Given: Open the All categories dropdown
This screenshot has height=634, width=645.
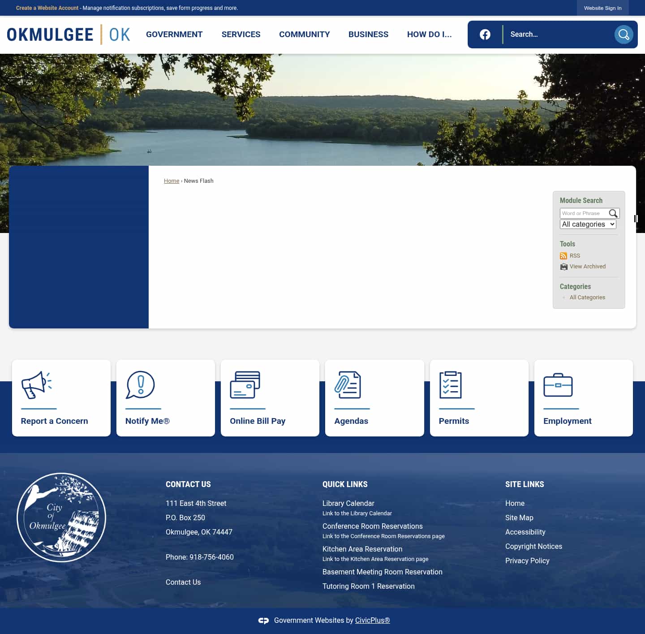Looking at the screenshot, I should coord(588,224).
